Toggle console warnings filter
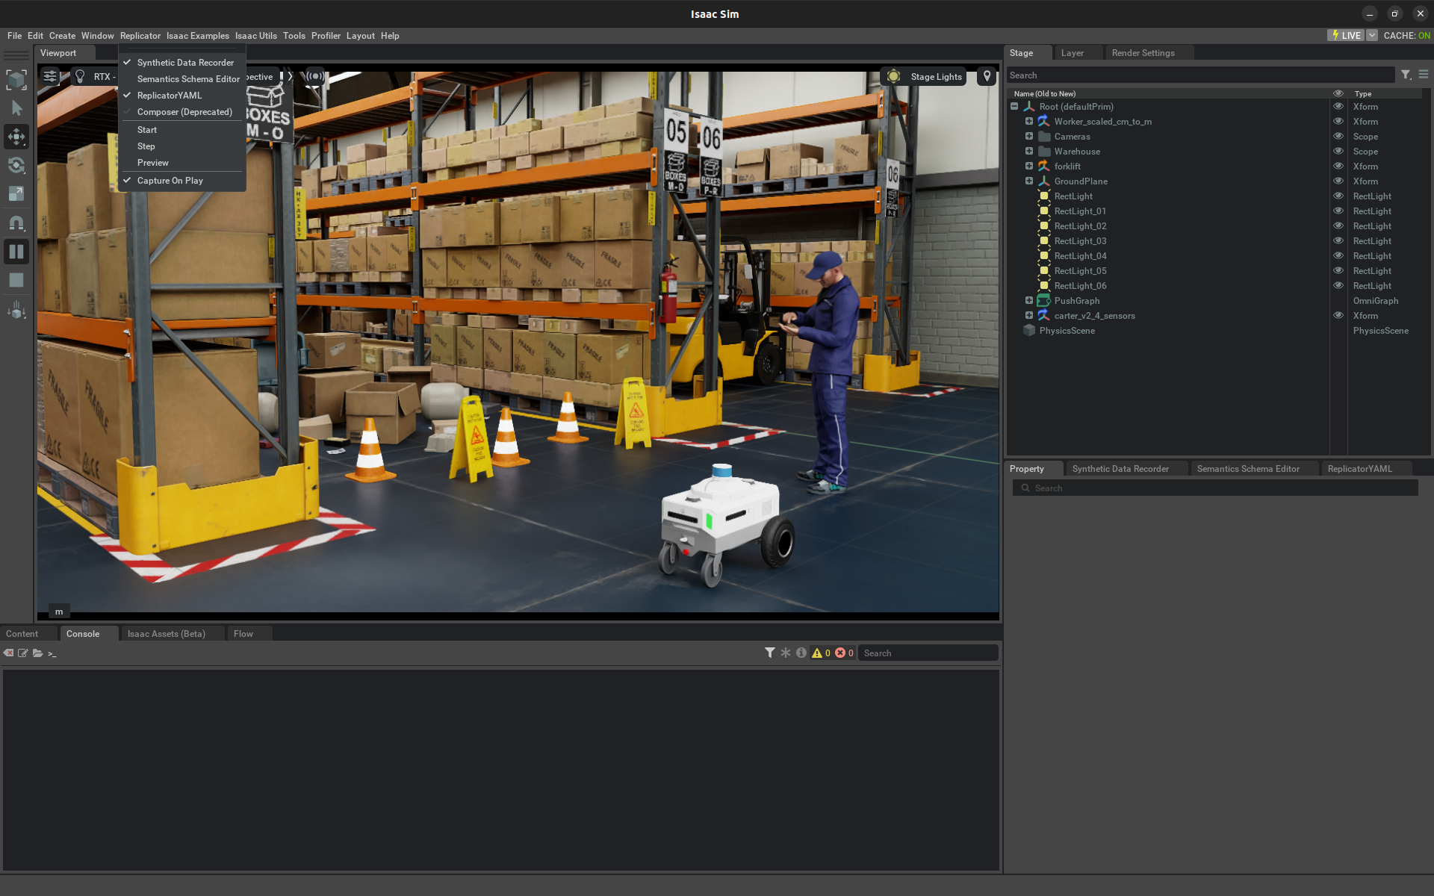The image size is (1434, 896). (x=822, y=653)
